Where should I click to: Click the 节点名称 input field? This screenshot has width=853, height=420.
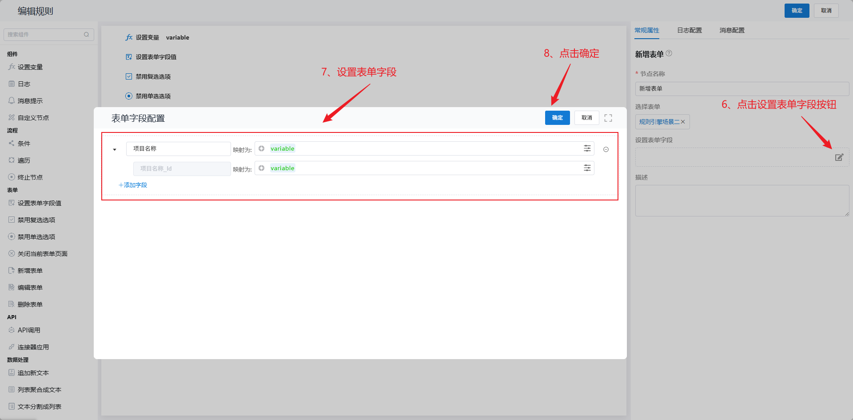[x=742, y=88]
